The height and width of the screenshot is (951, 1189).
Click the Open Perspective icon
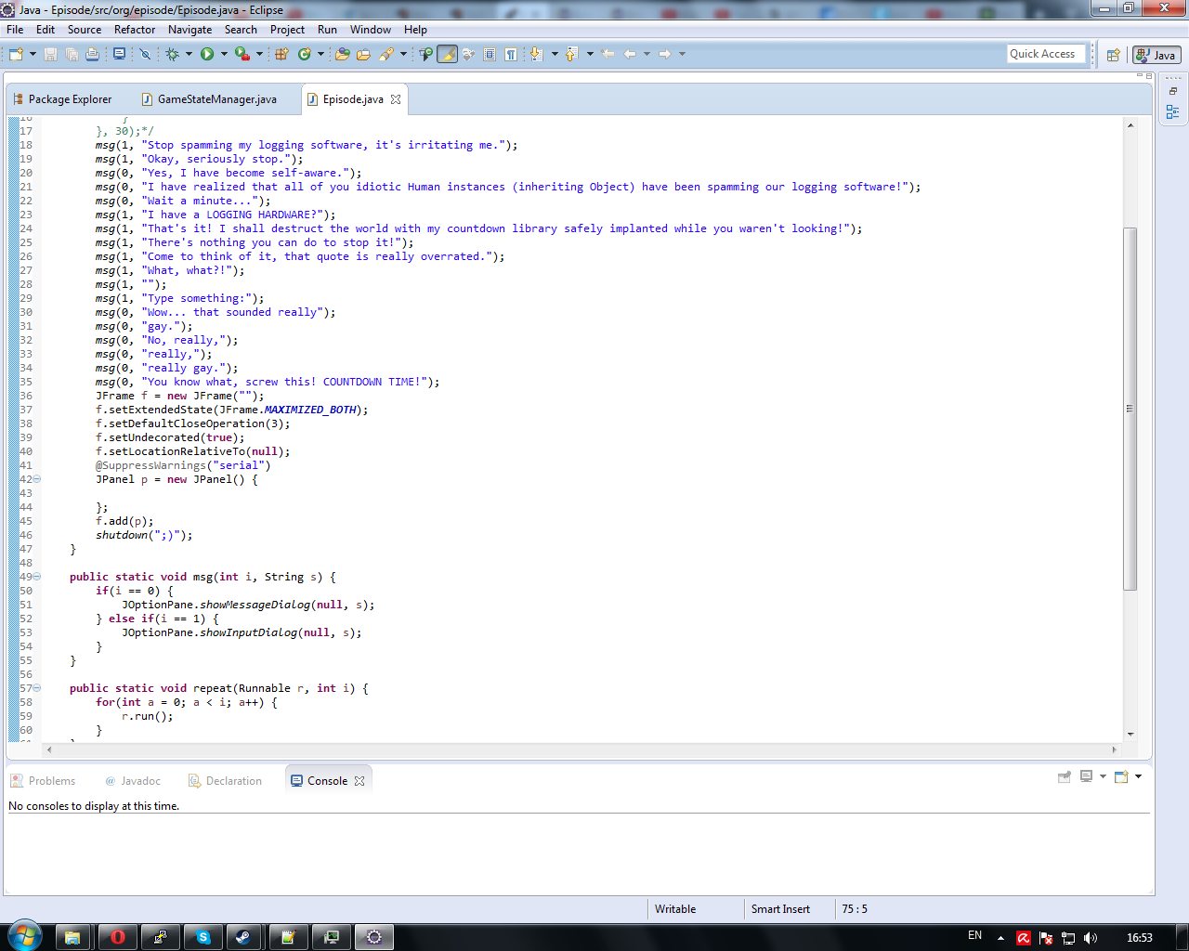(x=1113, y=55)
